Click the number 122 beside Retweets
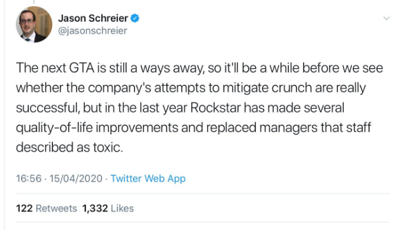The height and width of the screenshot is (230, 396). [x=24, y=208]
